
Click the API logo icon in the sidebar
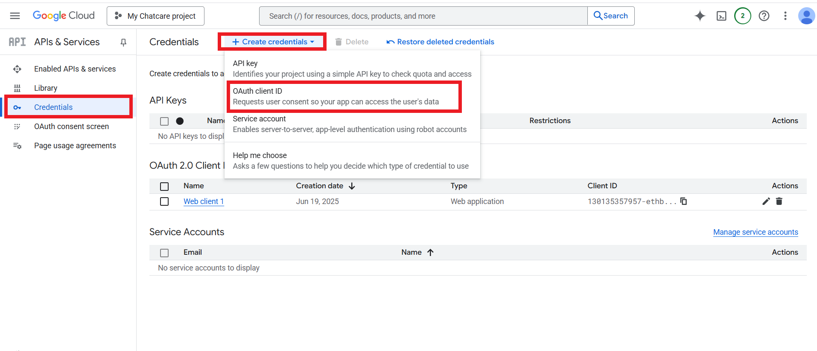(17, 42)
